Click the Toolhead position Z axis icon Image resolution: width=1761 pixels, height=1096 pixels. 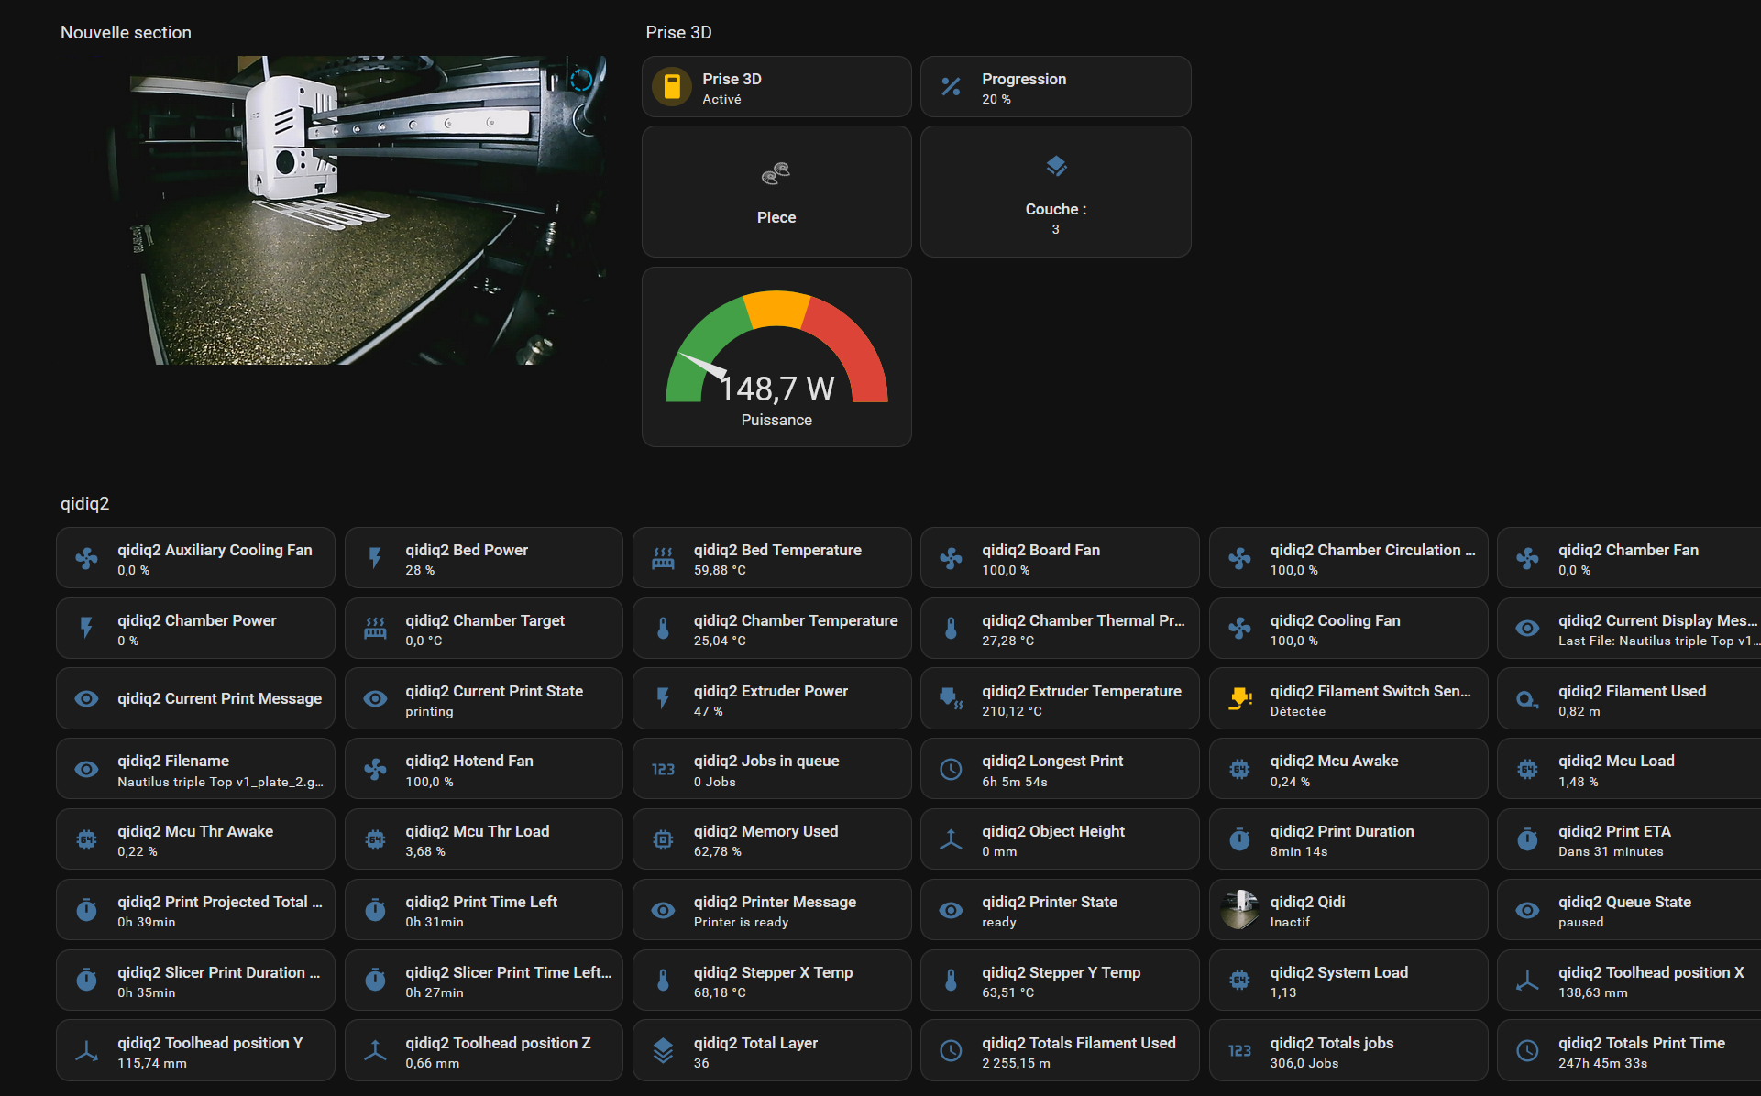(x=375, y=1051)
